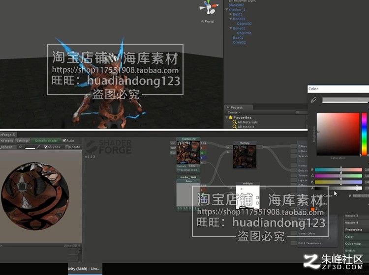Image resolution: width=369 pixels, height=275 pixels.
Task: Click the shader preview sphere
Action: (35, 196)
